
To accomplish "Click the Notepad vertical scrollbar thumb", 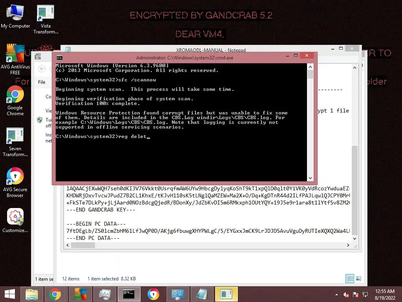I will tap(354, 190).
